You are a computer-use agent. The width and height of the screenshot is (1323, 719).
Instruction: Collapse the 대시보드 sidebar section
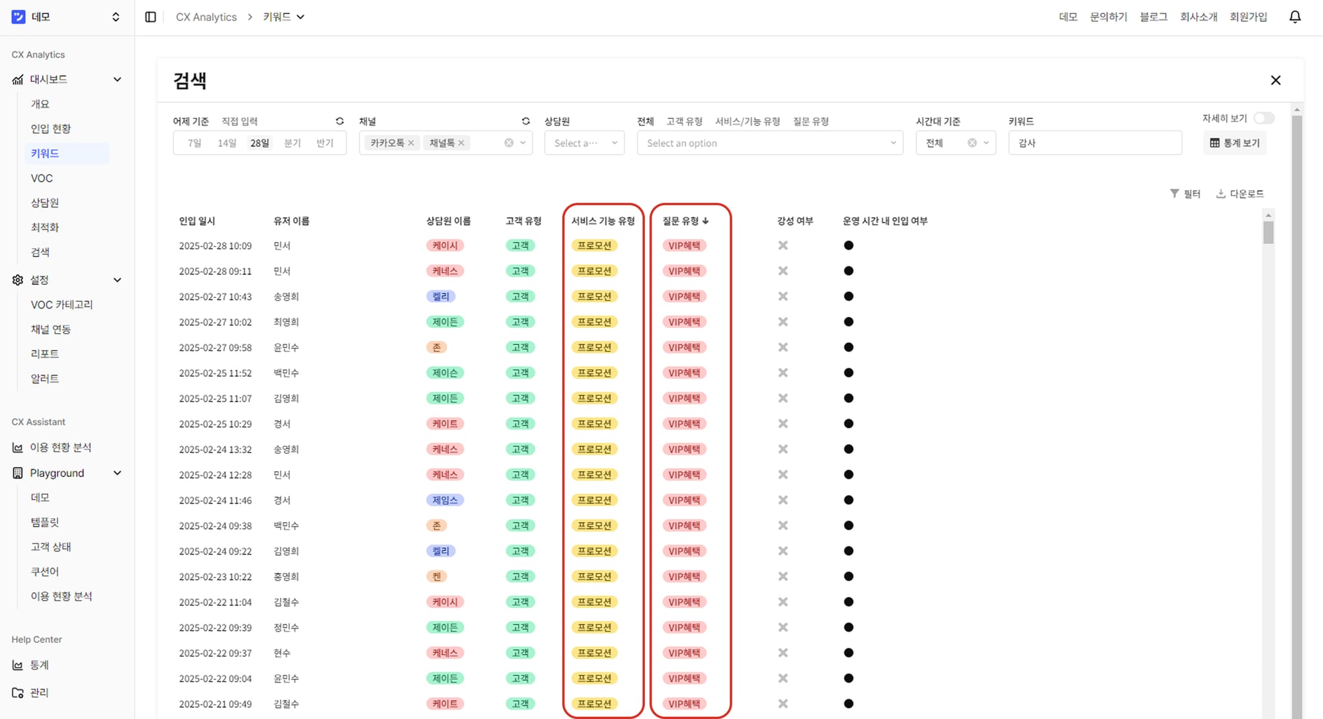[x=117, y=79]
